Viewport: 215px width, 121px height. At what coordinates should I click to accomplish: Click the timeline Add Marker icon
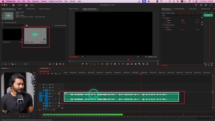click(52, 74)
